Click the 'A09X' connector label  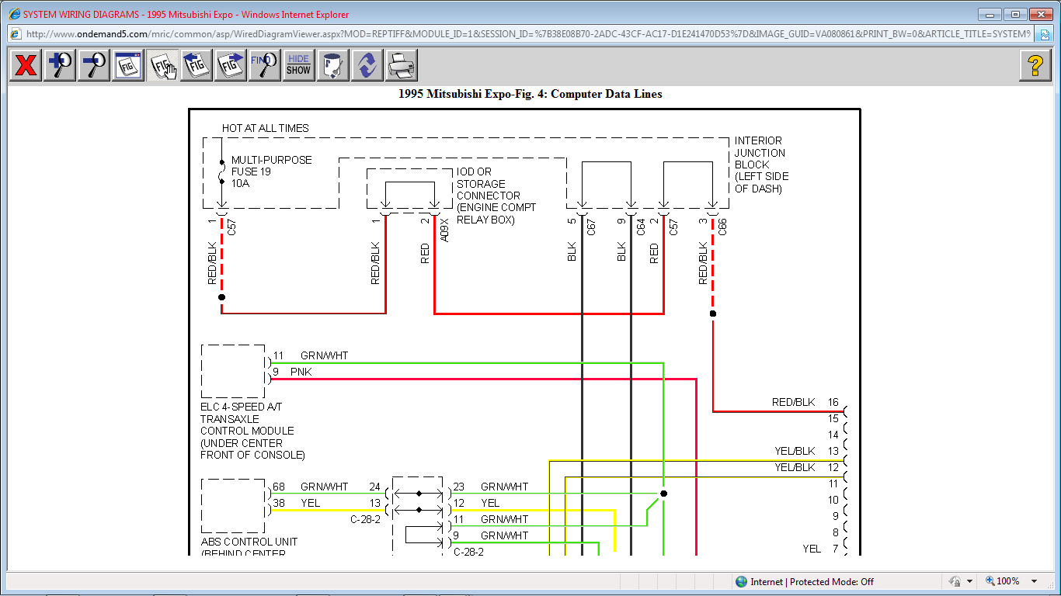coord(444,229)
